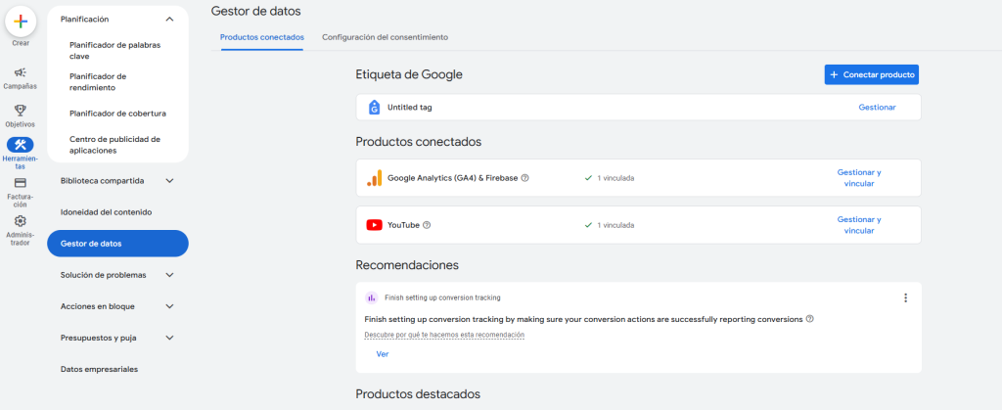
Task: Open Campañas from the megaphone icon
Action: click(21, 72)
